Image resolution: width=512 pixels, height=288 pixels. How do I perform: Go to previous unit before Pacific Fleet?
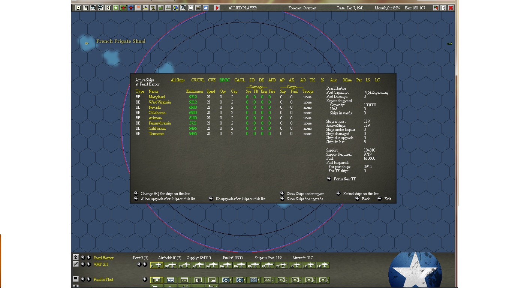pos(83,279)
